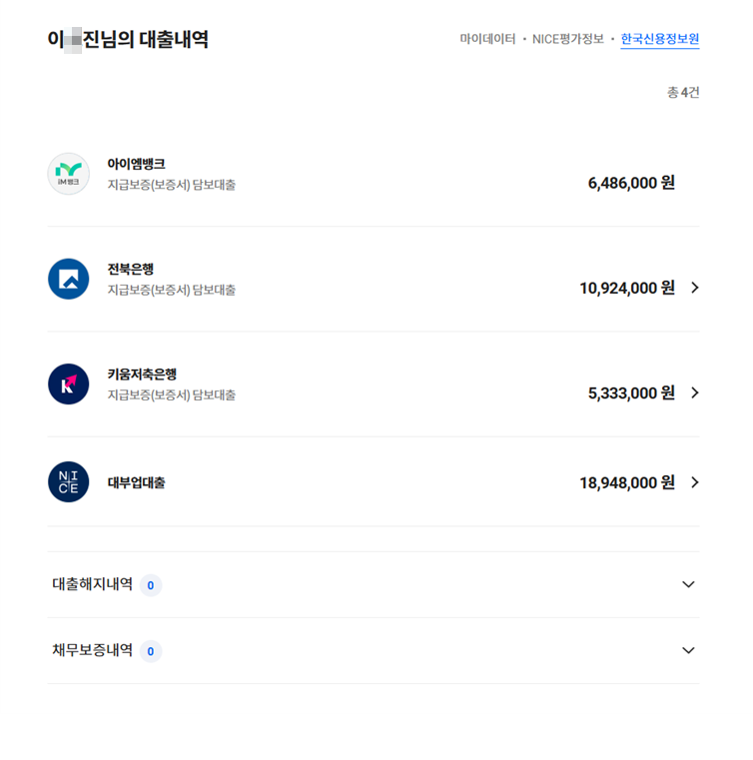Switch to the 마이데이터 tab
The width and height of the screenshot is (753, 760).
[487, 39]
